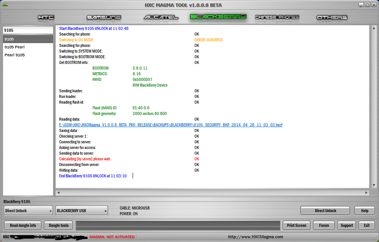Image resolution: width=379 pixels, height=242 pixels.
Task: Click the ERROR (IGNORED) log value
Action: pos(208,40)
